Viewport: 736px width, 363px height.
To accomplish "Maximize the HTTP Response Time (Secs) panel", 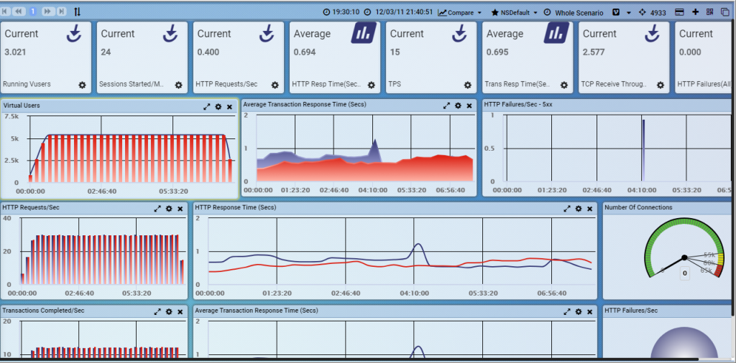I will click(567, 209).
